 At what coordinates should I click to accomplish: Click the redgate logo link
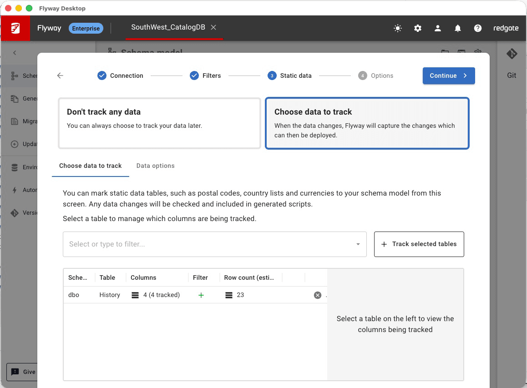506,28
